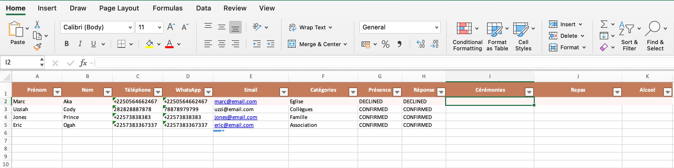Open Conditional Formatting
The image size is (674, 168).
pos(467,37)
